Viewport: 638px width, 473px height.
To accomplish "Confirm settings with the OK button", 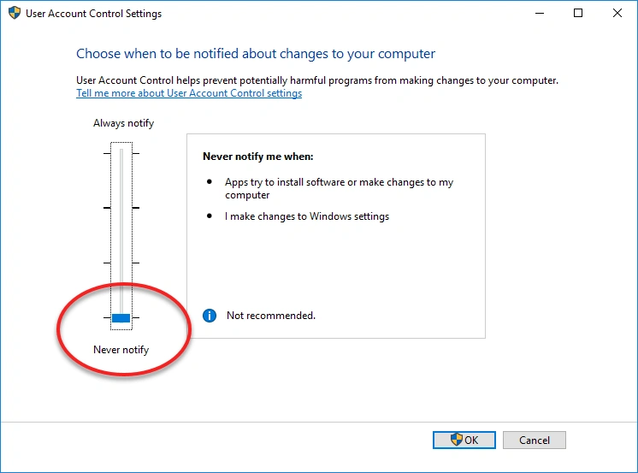I will [464, 440].
